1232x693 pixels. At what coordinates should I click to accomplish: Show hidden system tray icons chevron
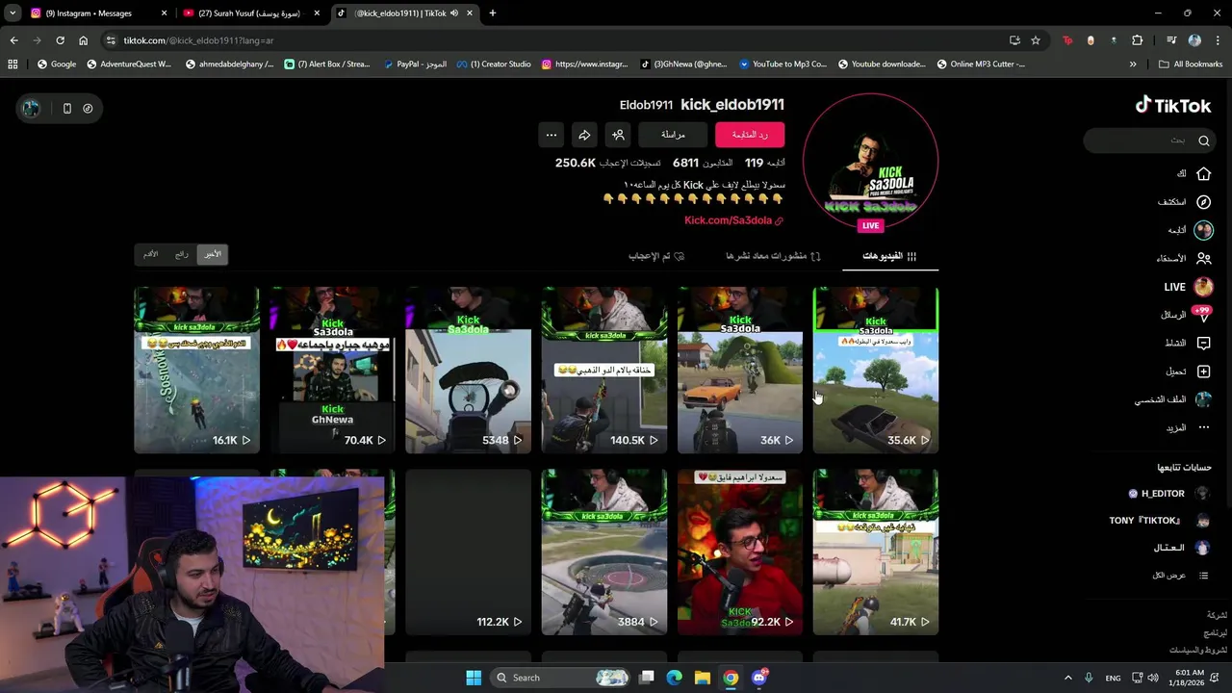tap(1069, 678)
